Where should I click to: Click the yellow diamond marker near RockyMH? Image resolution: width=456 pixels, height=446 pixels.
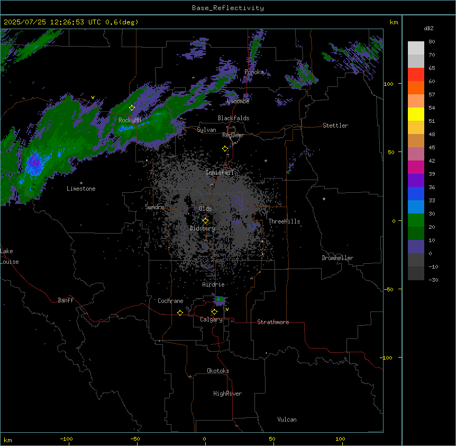tap(132, 108)
